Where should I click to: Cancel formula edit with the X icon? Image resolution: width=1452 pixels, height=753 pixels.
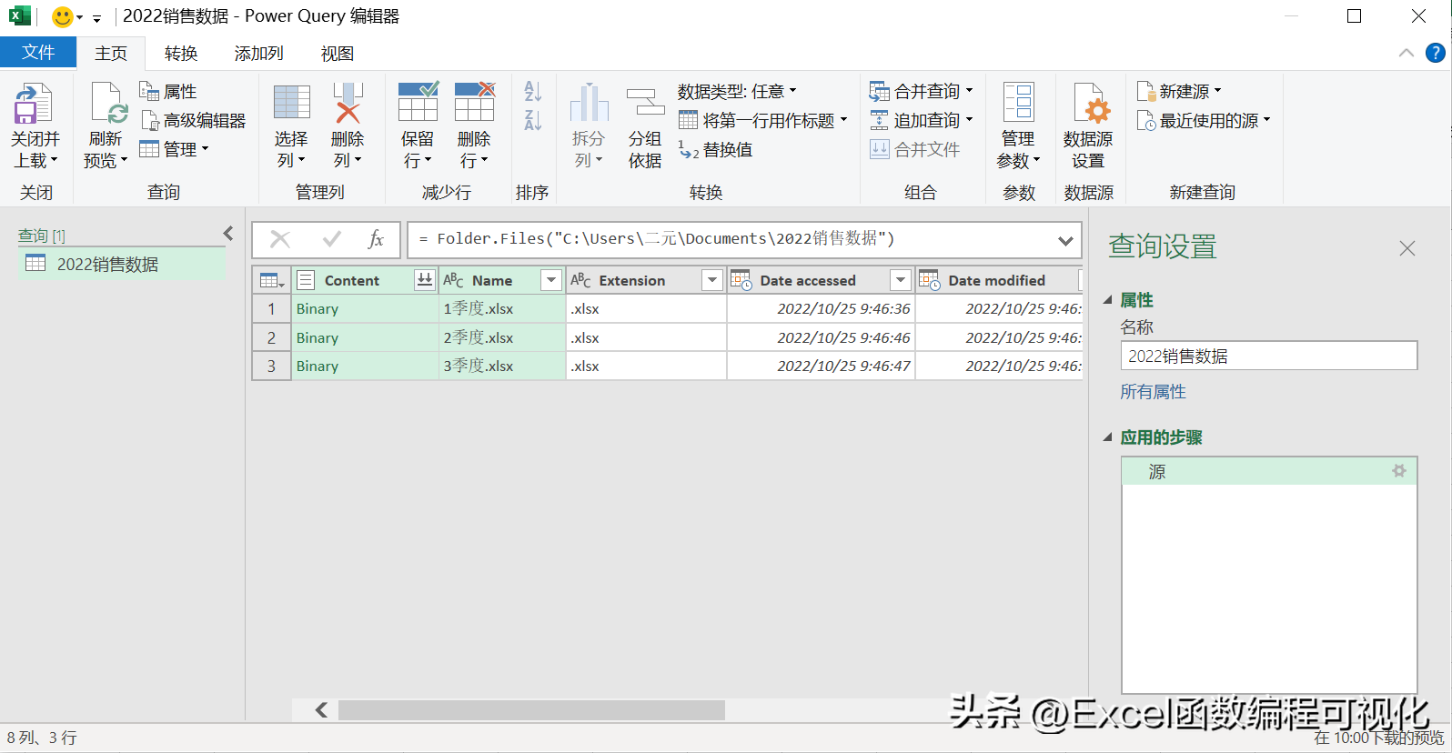(x=280, y=239)
